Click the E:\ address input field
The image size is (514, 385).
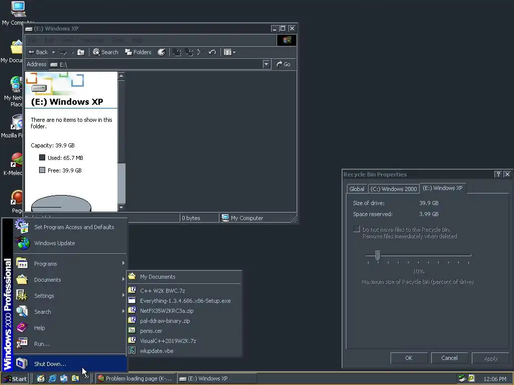156,65
